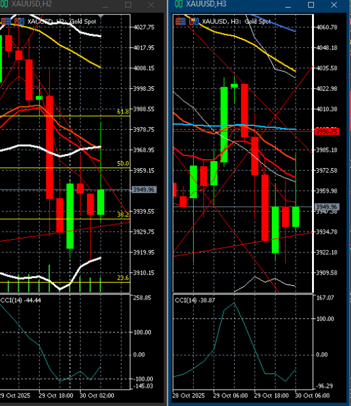Click the 'XAUUSD, H3: Gold Spot' chart label

point(236,21)
